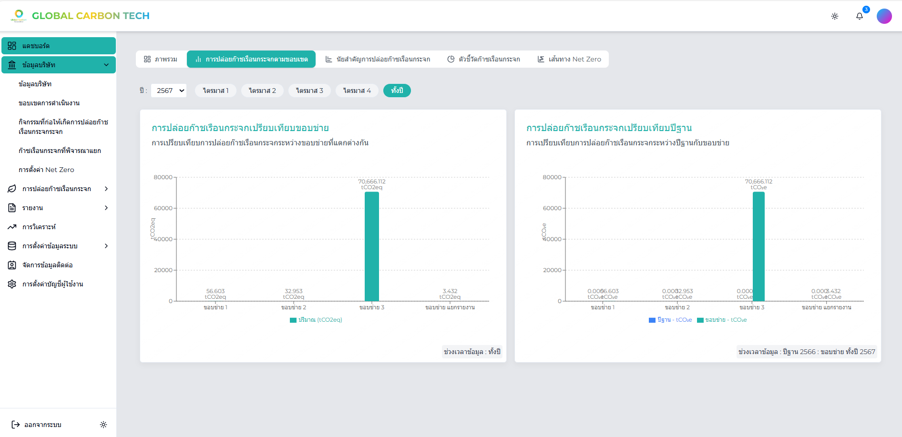Screen dimensions: 902x437
Task: Click the ออกจากระบบ logout icon
Action: click(16, 425)
